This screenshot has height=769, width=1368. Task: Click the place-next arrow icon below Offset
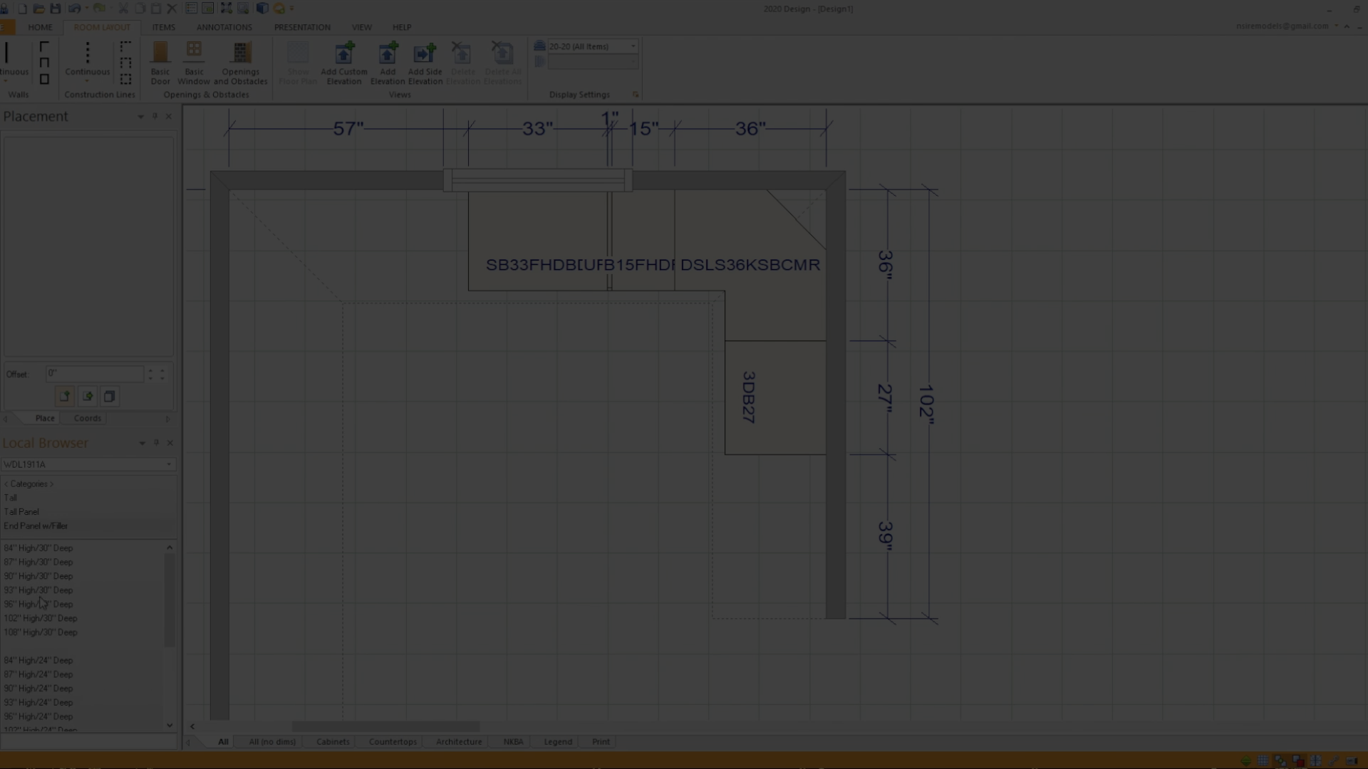(88, 396)
